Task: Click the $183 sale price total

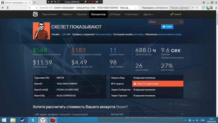Action: pos(79,50)
